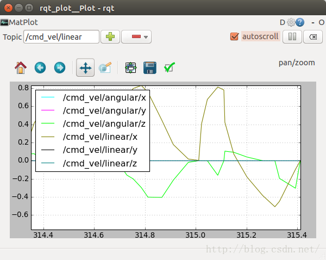This screenshot has width=326, height=260.
Task: Go forward to the next view
Action: tap(60, 67)
